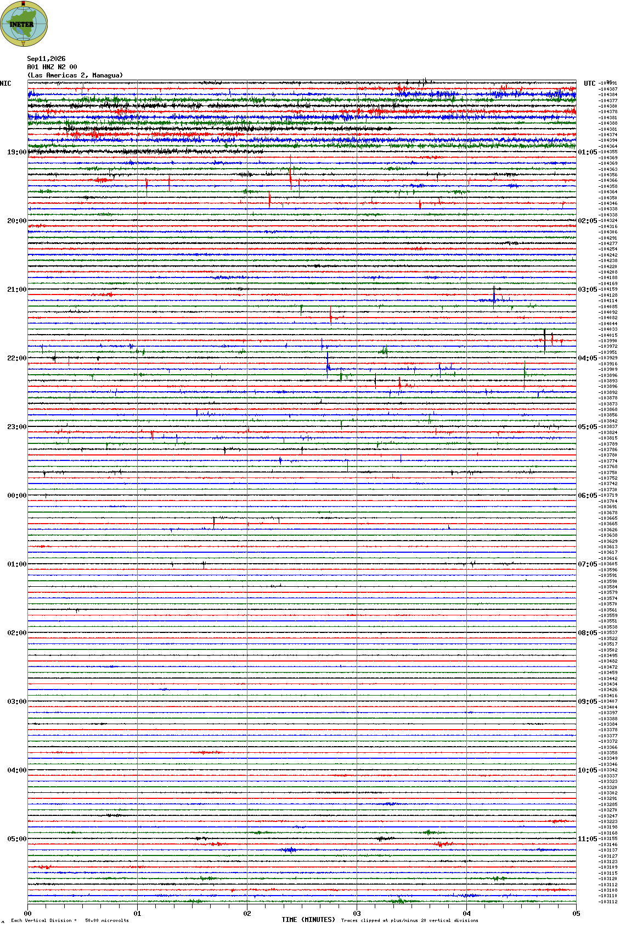Click the 03 minute tick on time axis
620x928 pixels.
(x=357, y=914)
